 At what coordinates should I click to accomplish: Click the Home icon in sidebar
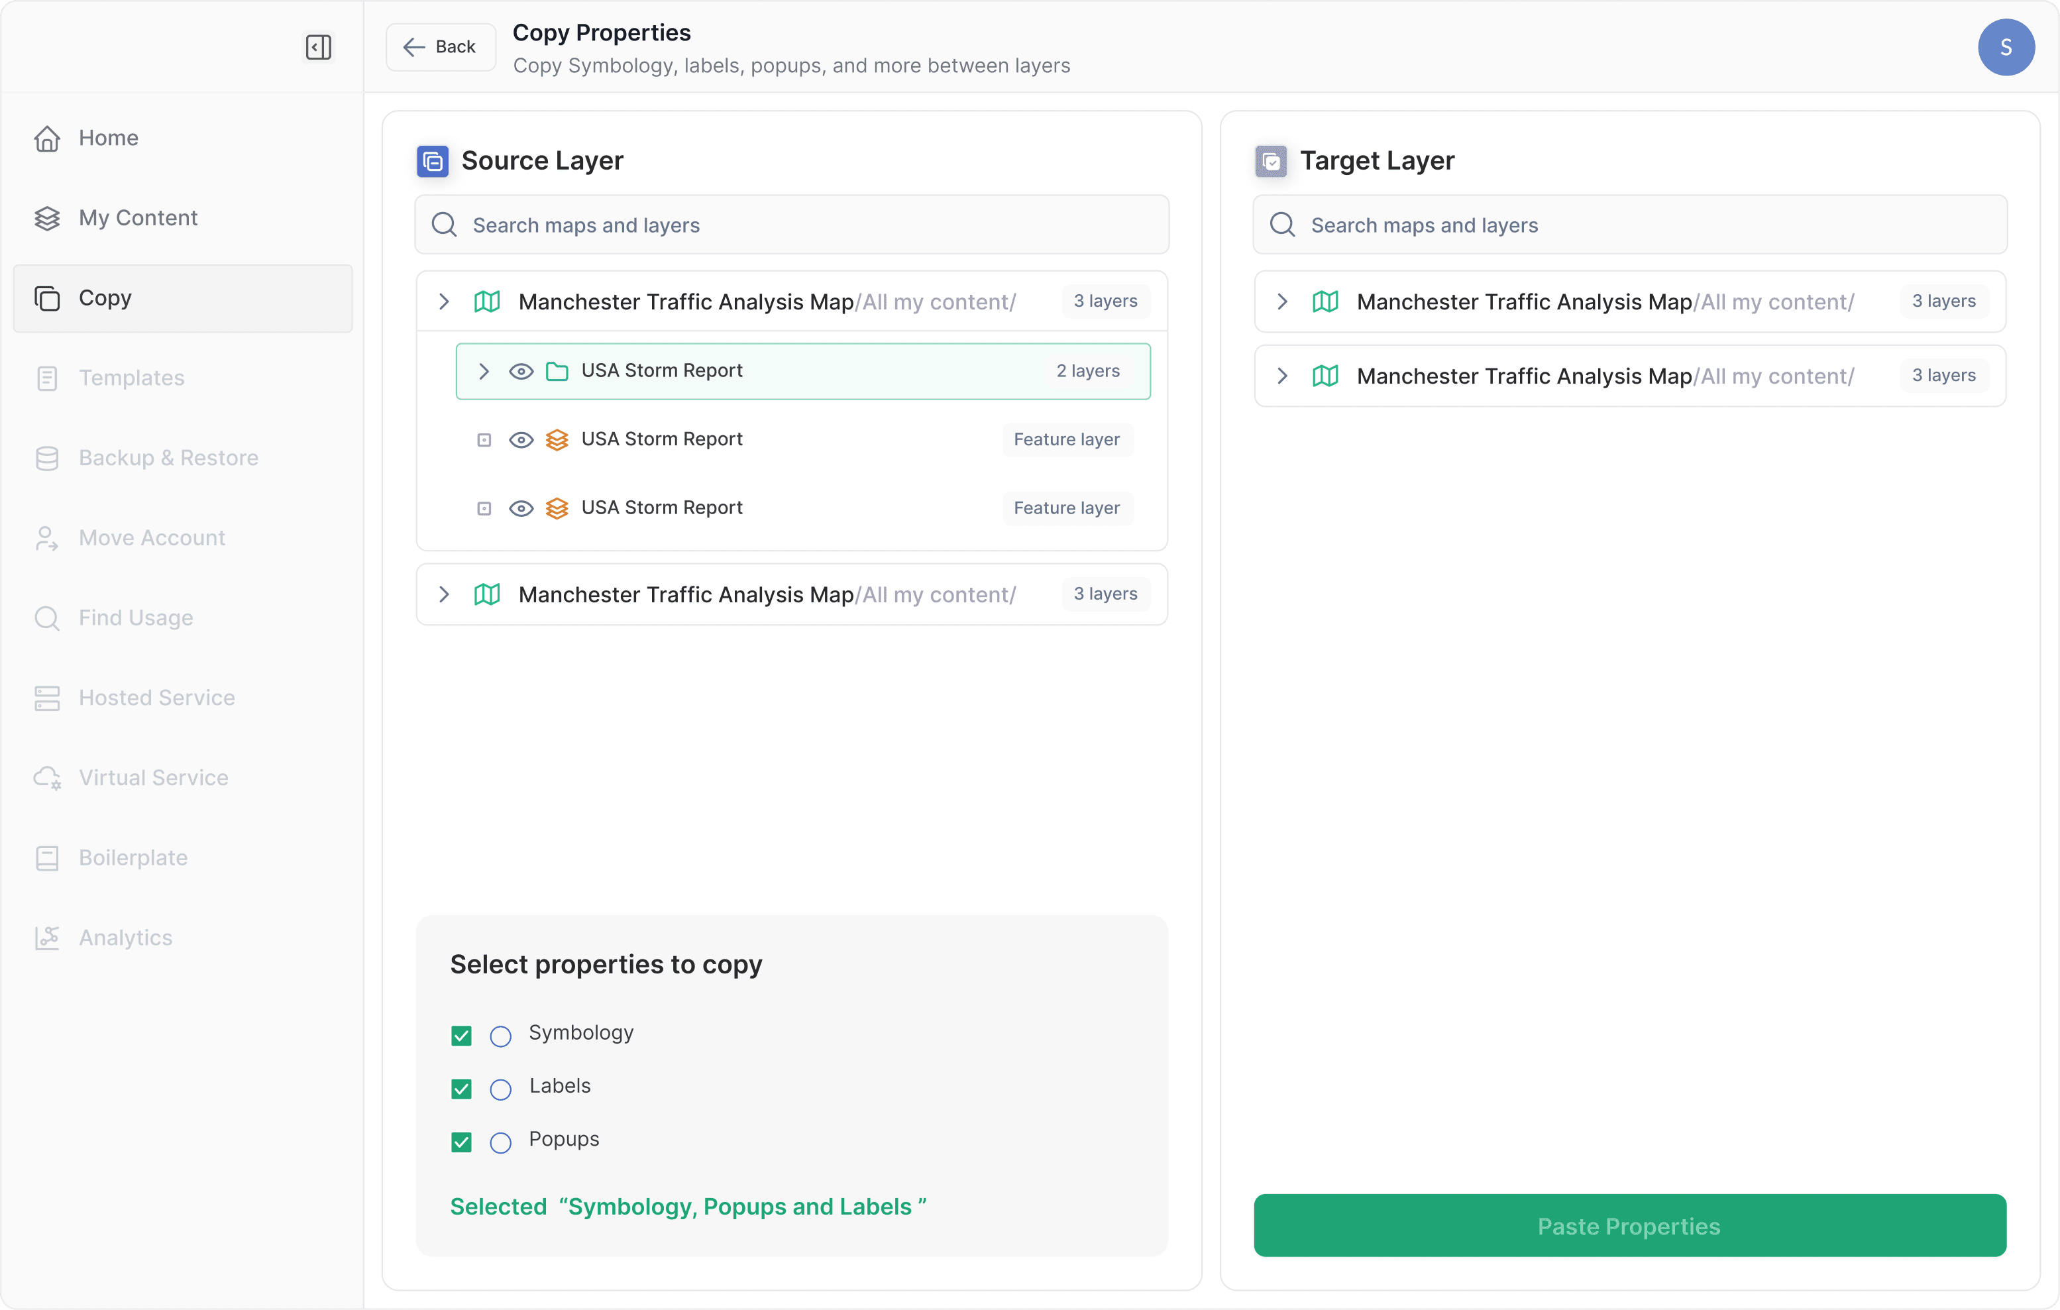tap(47, 138)
